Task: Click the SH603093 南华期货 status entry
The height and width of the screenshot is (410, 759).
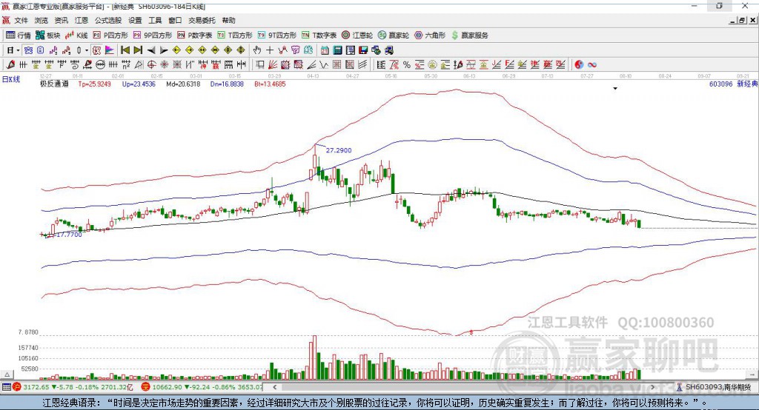Action: coord(714,387)
